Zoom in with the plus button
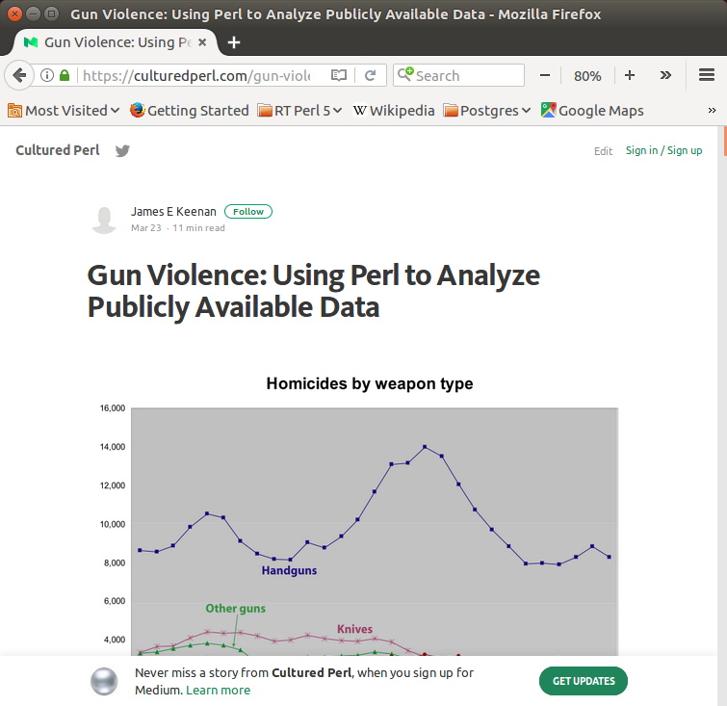This screenshot has width=727, height=706. (x=630, y=75)
